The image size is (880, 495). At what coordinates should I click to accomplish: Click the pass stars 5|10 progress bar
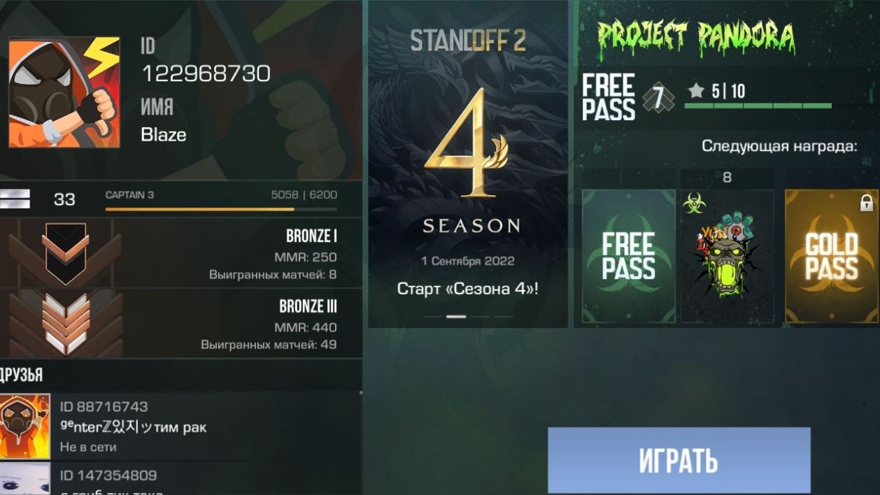pyautogui.click(x=758, y=106)
